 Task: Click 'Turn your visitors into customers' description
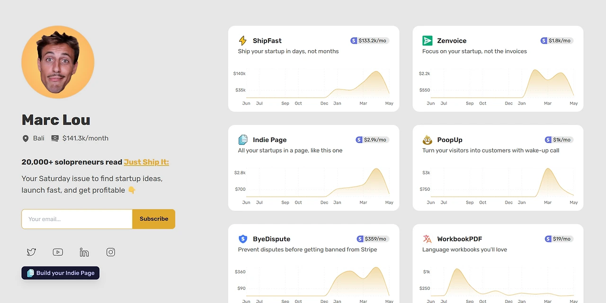[x=491, y=151]
